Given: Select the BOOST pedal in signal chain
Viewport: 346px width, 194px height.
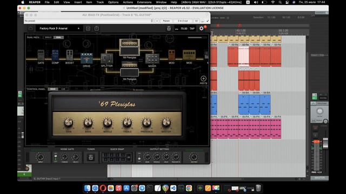Looking at the screenshot, I should click(x=70, y=55).
